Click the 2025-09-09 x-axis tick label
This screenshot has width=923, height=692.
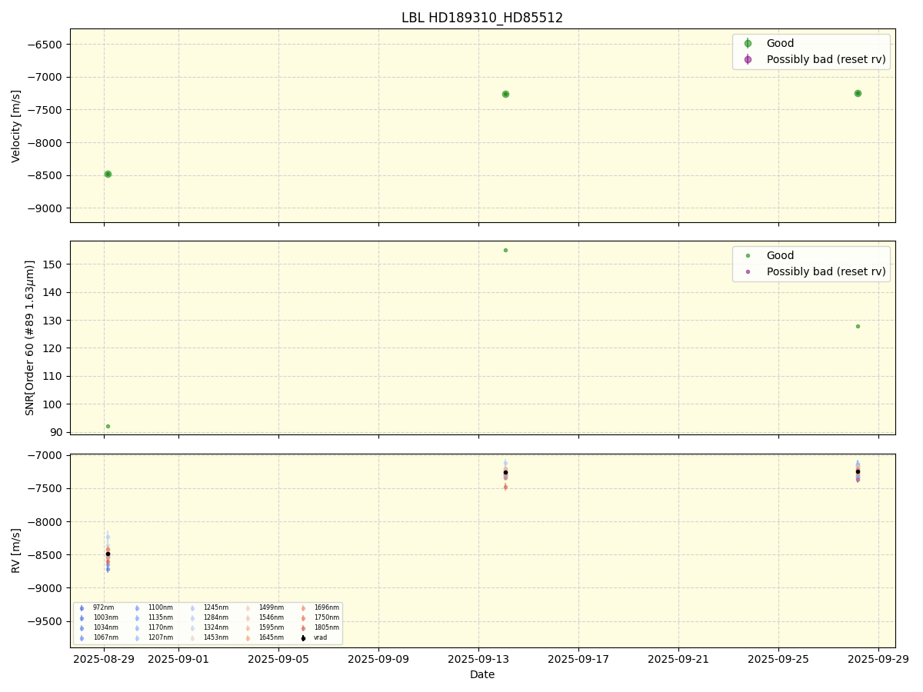pos(378,659)
